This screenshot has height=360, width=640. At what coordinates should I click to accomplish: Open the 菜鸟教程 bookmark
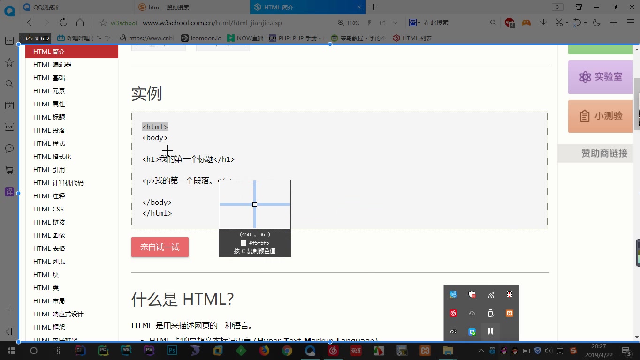point(358,38)
